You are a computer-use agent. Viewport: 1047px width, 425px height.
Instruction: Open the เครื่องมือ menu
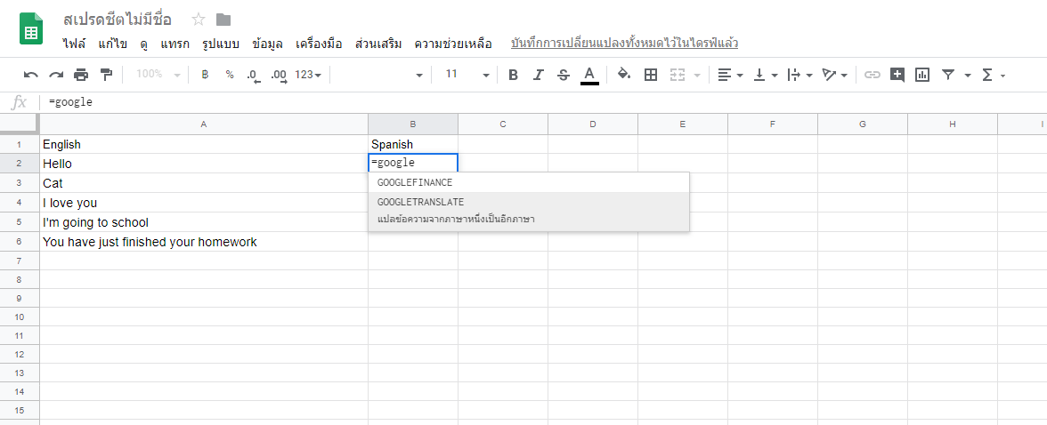(x=319, y=44)
